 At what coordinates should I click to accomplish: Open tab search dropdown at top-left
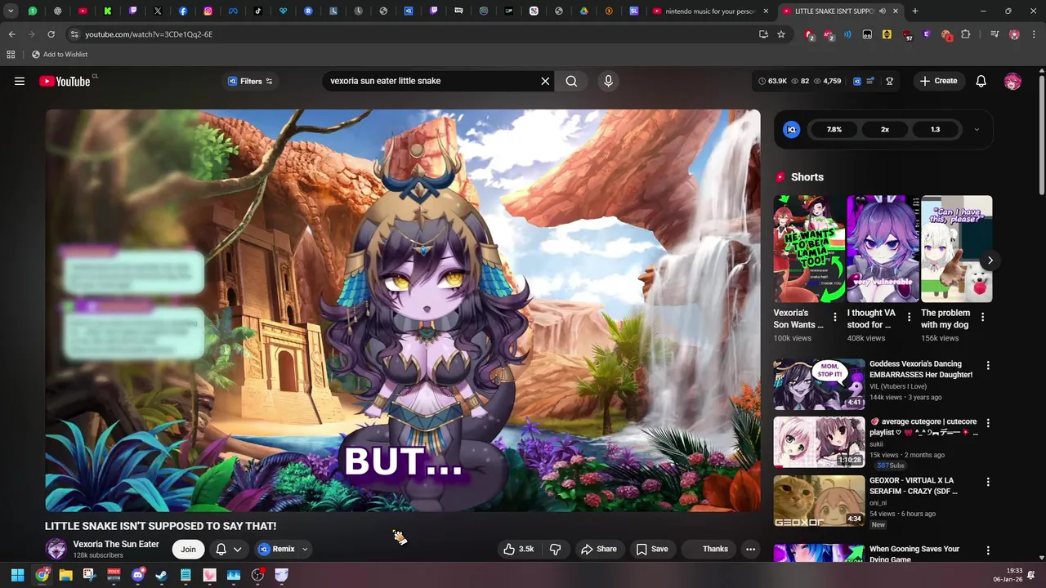[11, 11]
